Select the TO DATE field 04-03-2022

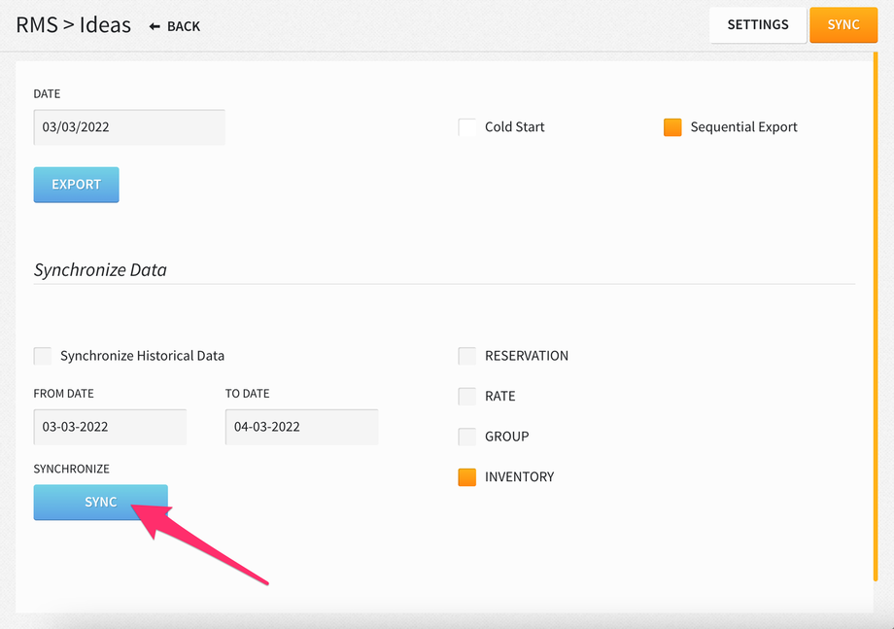tap(301, 427)
